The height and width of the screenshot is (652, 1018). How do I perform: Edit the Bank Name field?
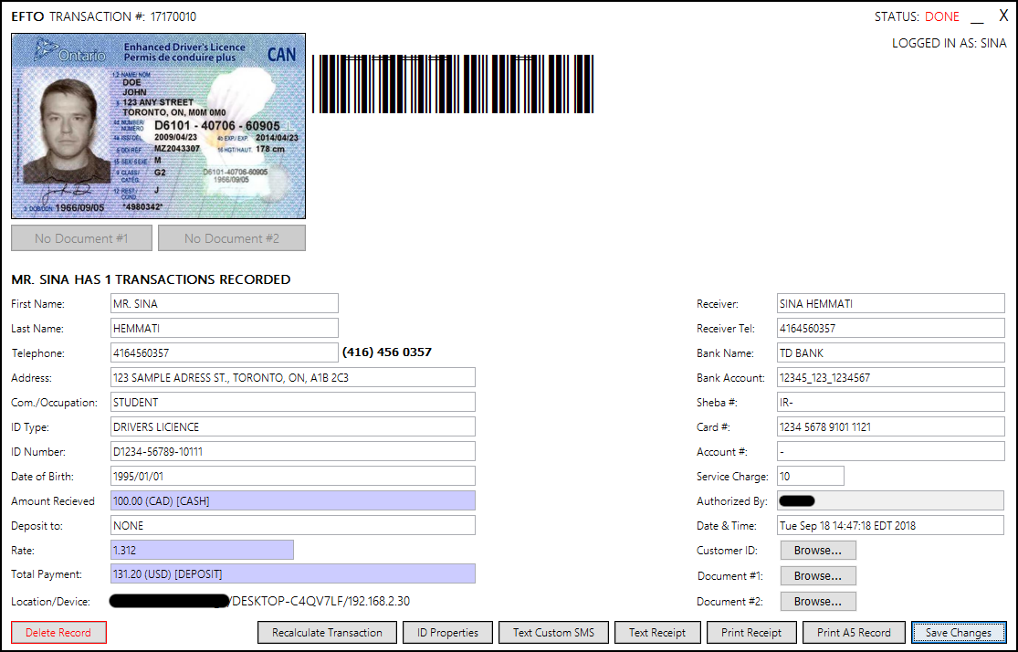[890, 352]
